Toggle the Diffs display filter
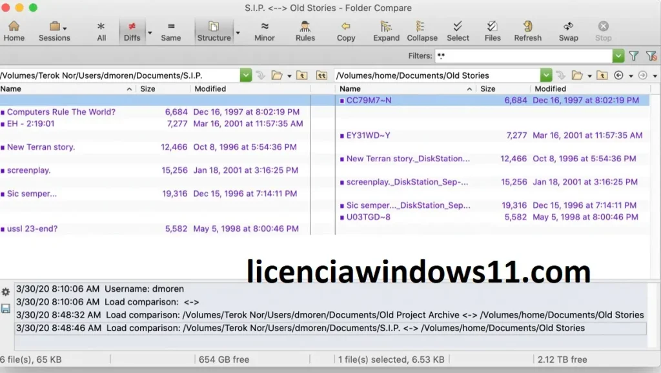 (132, 31)
